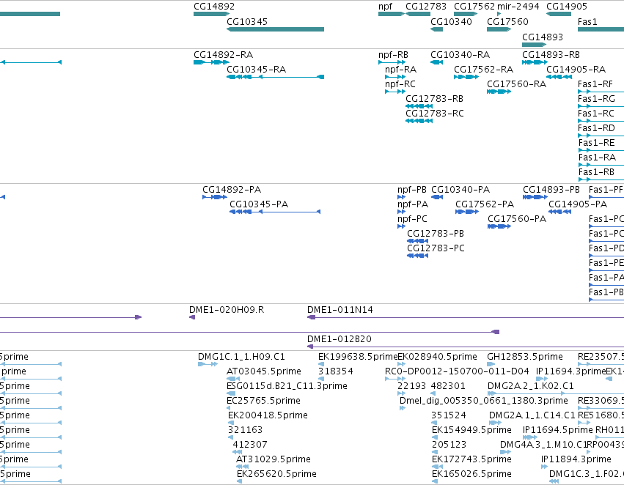Viewport: 624px width, 485px height.
Task: Select RC0-DP0012-150700-011-D04 feature
Action: coord(457,371)
